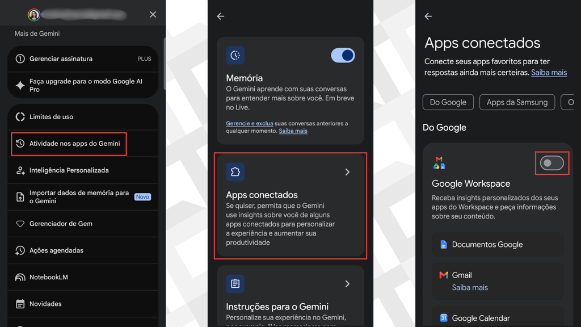Click the Instruções para o Gemini clipboard icon
This screenshot has width=581, height=327.
click(x=235, y=284)
